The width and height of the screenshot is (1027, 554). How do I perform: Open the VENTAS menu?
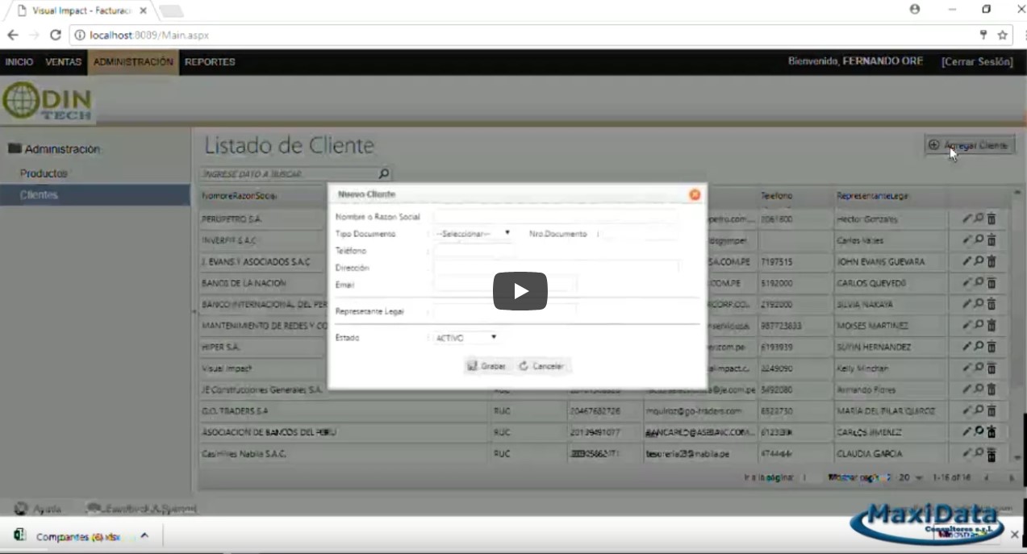63,62
